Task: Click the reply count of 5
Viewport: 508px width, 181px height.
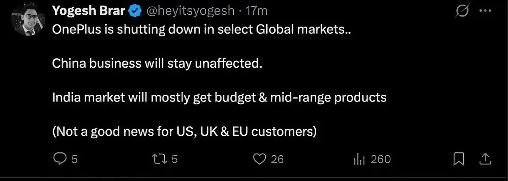Action: (x=75, y=159)
